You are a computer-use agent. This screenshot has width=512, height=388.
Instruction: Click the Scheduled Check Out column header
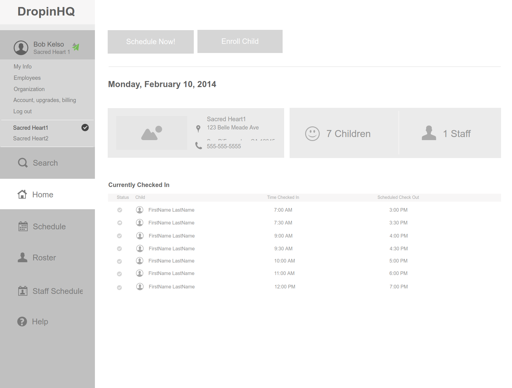click(398, 197)
